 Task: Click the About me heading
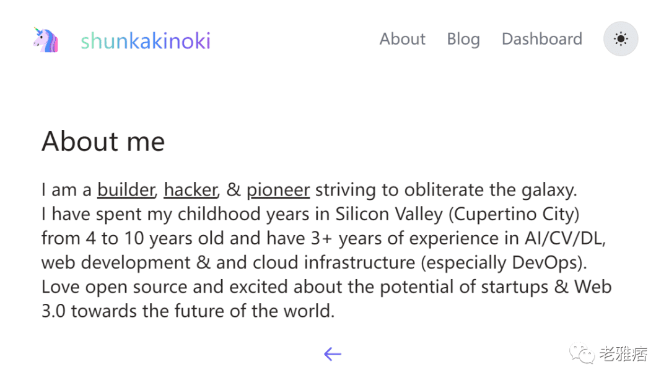click(x=103, y=142)
